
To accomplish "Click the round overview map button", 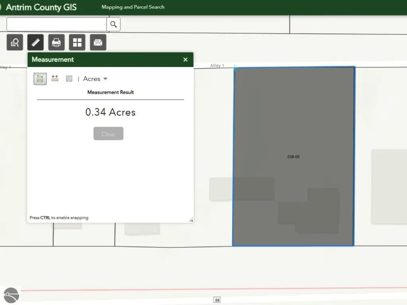I will click(x=11, y=295).
